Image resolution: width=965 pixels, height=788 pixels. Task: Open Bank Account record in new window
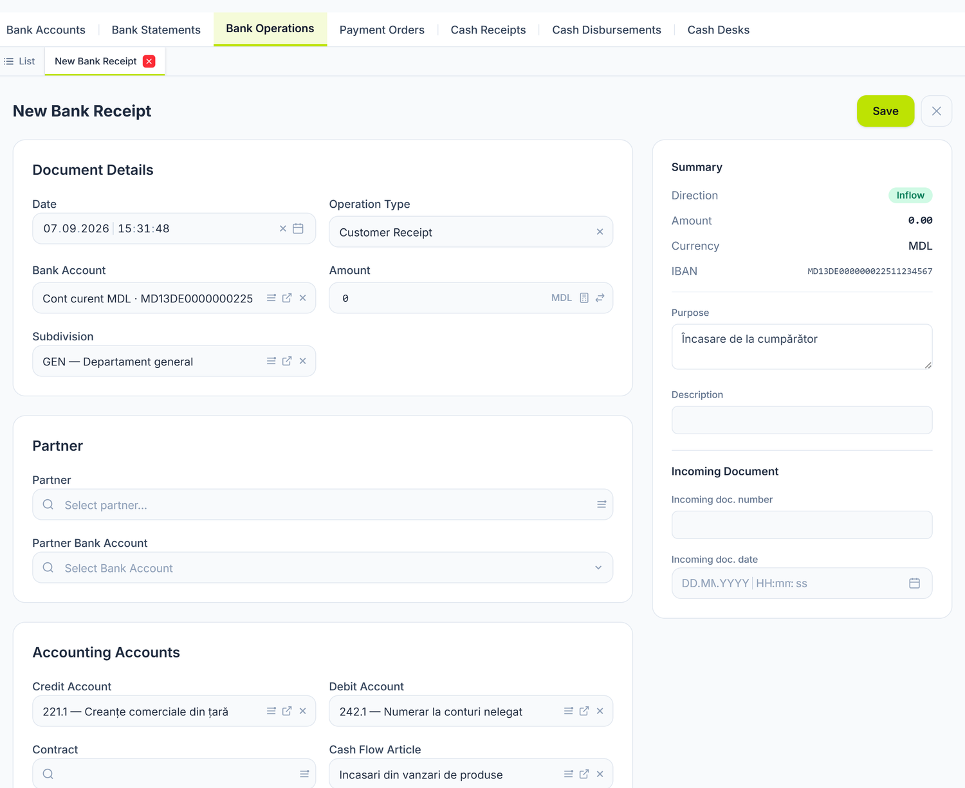coord(287,298)
